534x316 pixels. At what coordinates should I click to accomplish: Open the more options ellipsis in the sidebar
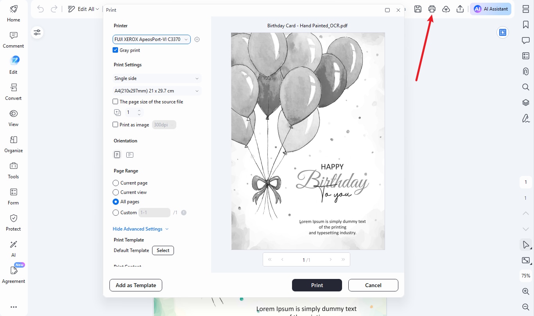[13, 307]
